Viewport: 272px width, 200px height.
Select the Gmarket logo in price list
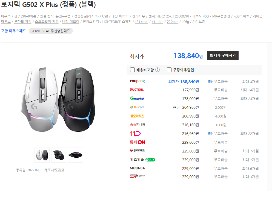pyautogui.click(x=137, y=98)
